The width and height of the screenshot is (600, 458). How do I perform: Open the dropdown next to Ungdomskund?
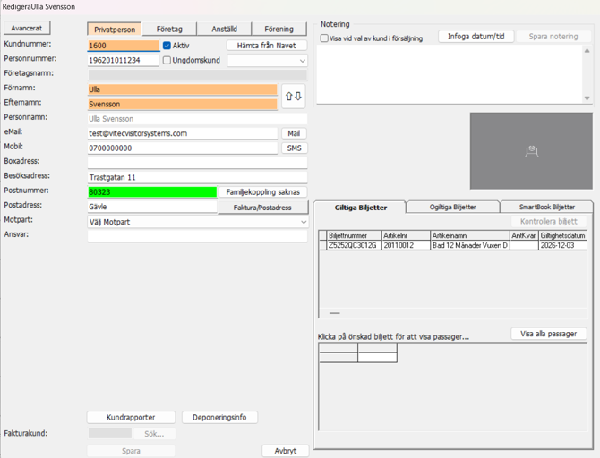(267, 61)
